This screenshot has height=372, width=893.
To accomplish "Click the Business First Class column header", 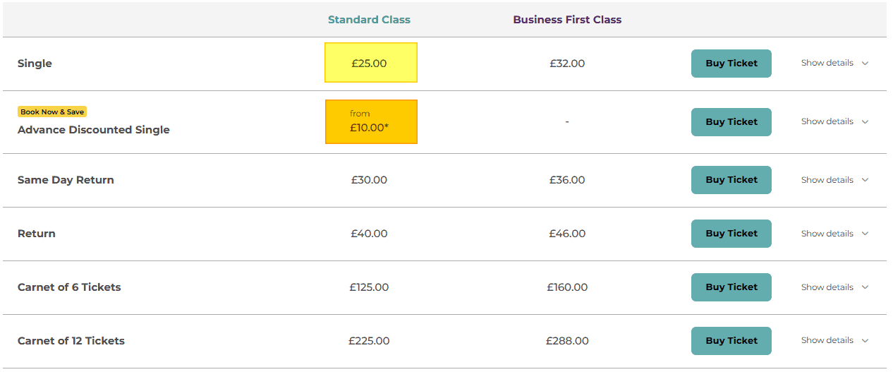I will (567, 20).
